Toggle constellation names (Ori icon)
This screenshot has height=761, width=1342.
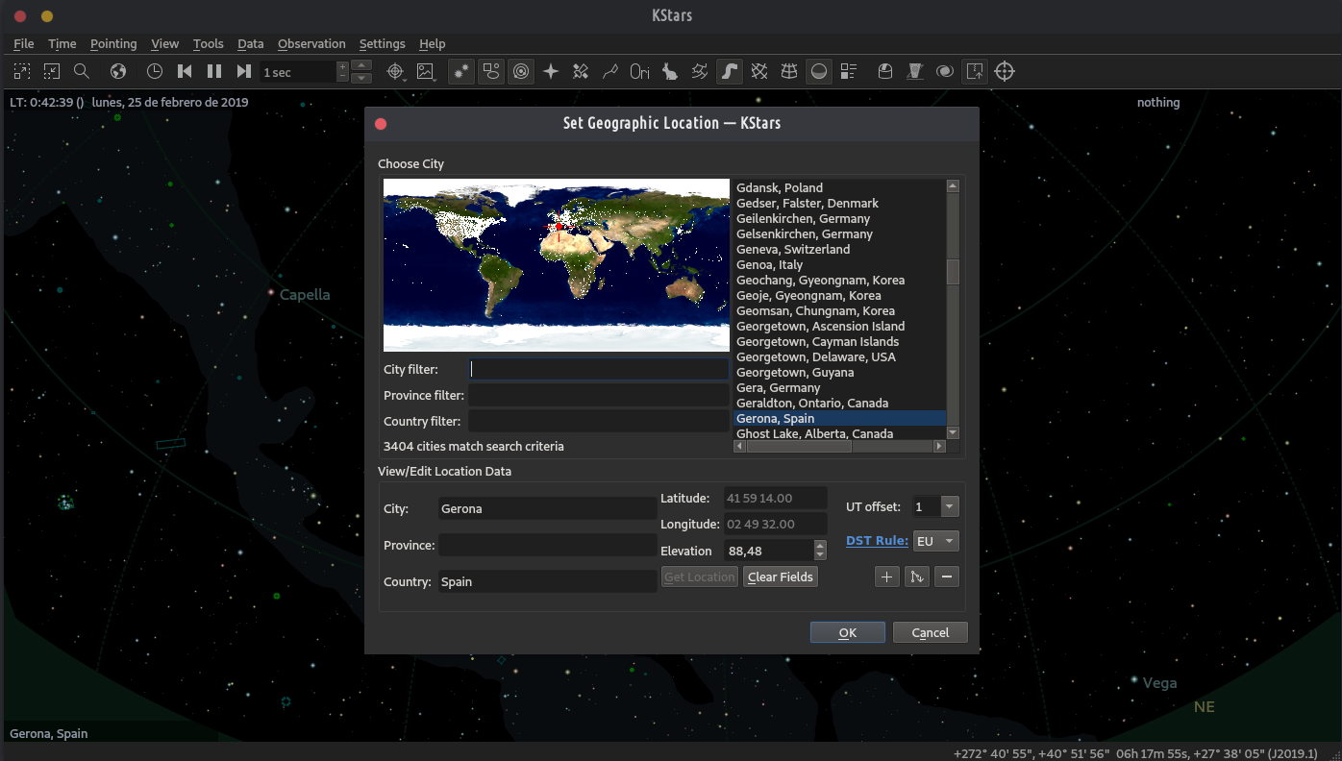(x=640, y=71)
